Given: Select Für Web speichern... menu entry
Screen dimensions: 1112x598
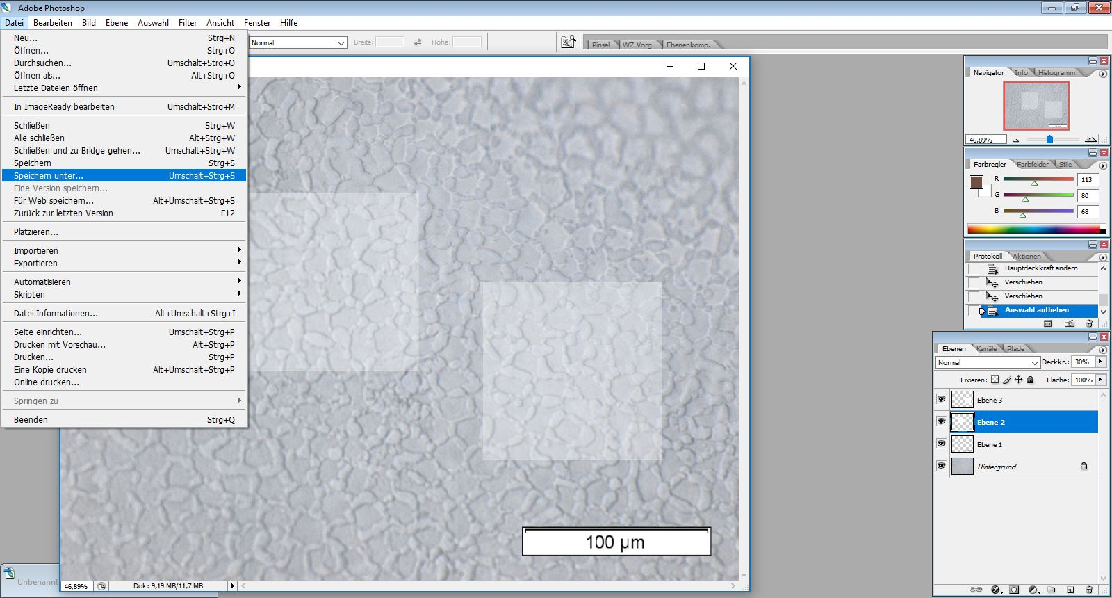Looking at the screenshot, I should point(124,201).
